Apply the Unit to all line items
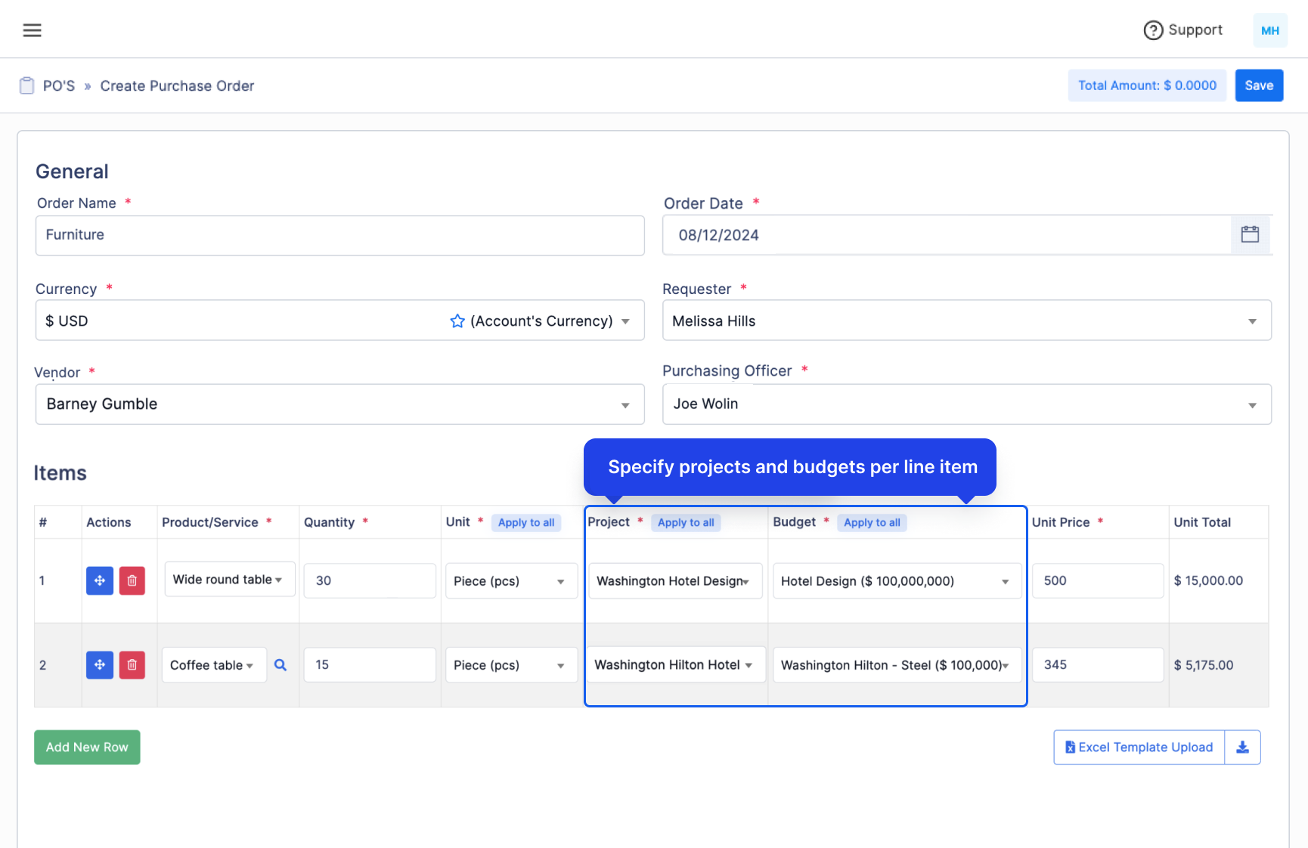 coord(525,522)
